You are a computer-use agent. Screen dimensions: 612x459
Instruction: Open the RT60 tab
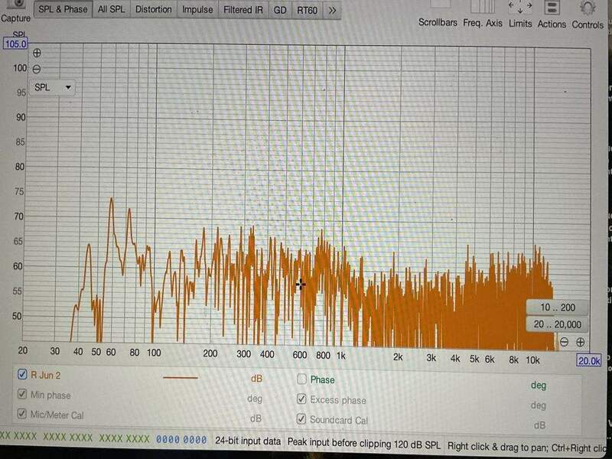(x=308, y=11)
